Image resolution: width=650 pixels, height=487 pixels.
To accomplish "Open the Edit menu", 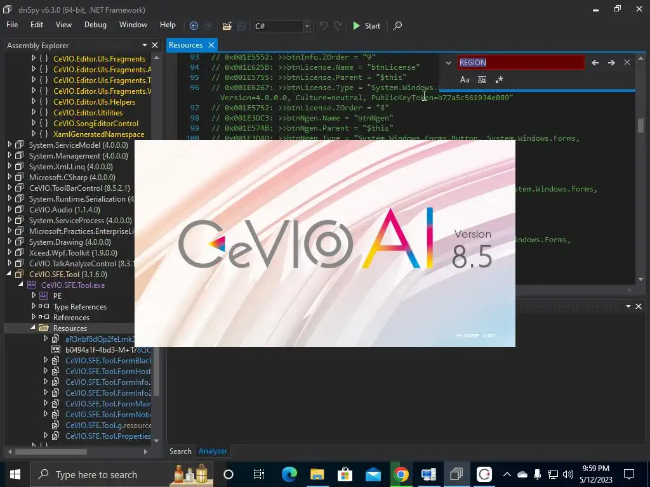I will tap(36, 25).
